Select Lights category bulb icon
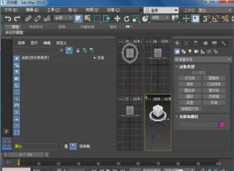 click(x=190, y=51)
